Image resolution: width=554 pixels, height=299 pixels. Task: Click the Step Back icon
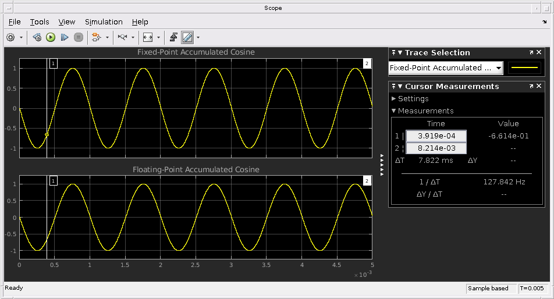point(37,37)
